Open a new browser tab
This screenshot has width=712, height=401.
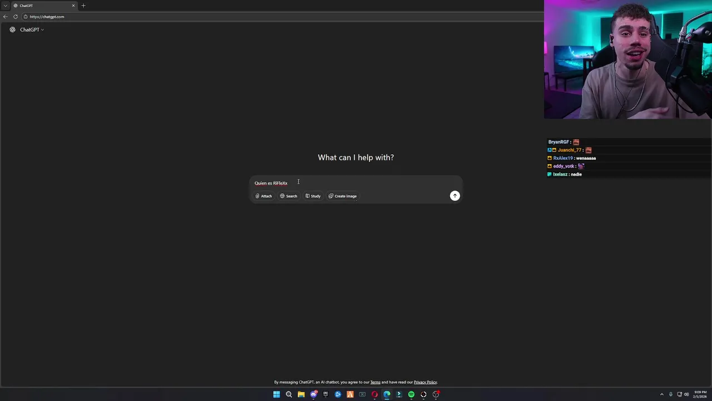point(83,6)
